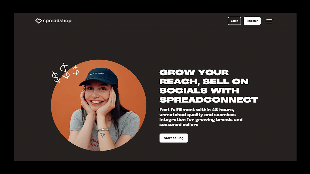Click the circular photo of smiling woman

click(x=98, y=105)
